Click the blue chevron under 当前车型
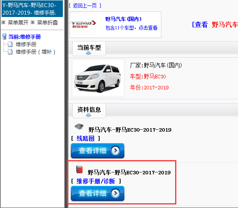Screen dimensions: 238x208 click(89, 53)
